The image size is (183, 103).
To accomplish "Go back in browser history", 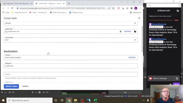I will coord(4,8).
